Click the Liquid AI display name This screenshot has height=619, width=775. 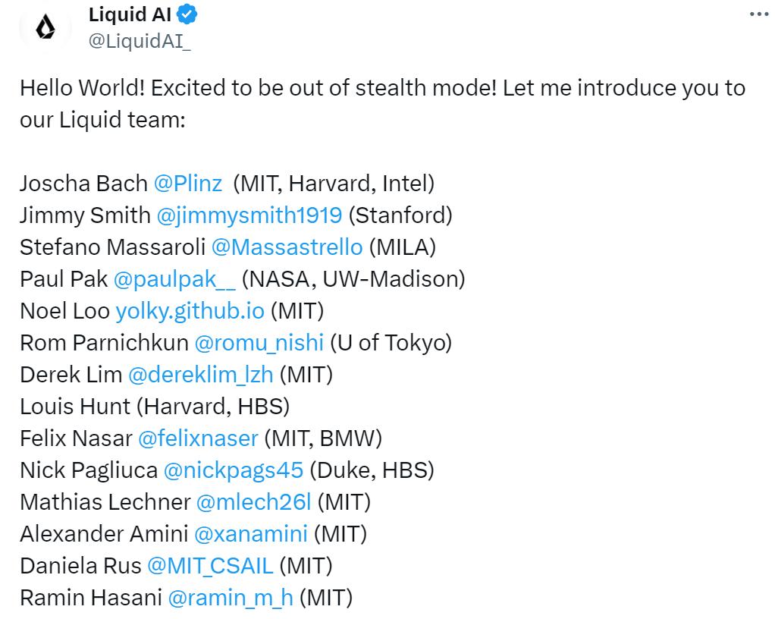click(130, 14)
